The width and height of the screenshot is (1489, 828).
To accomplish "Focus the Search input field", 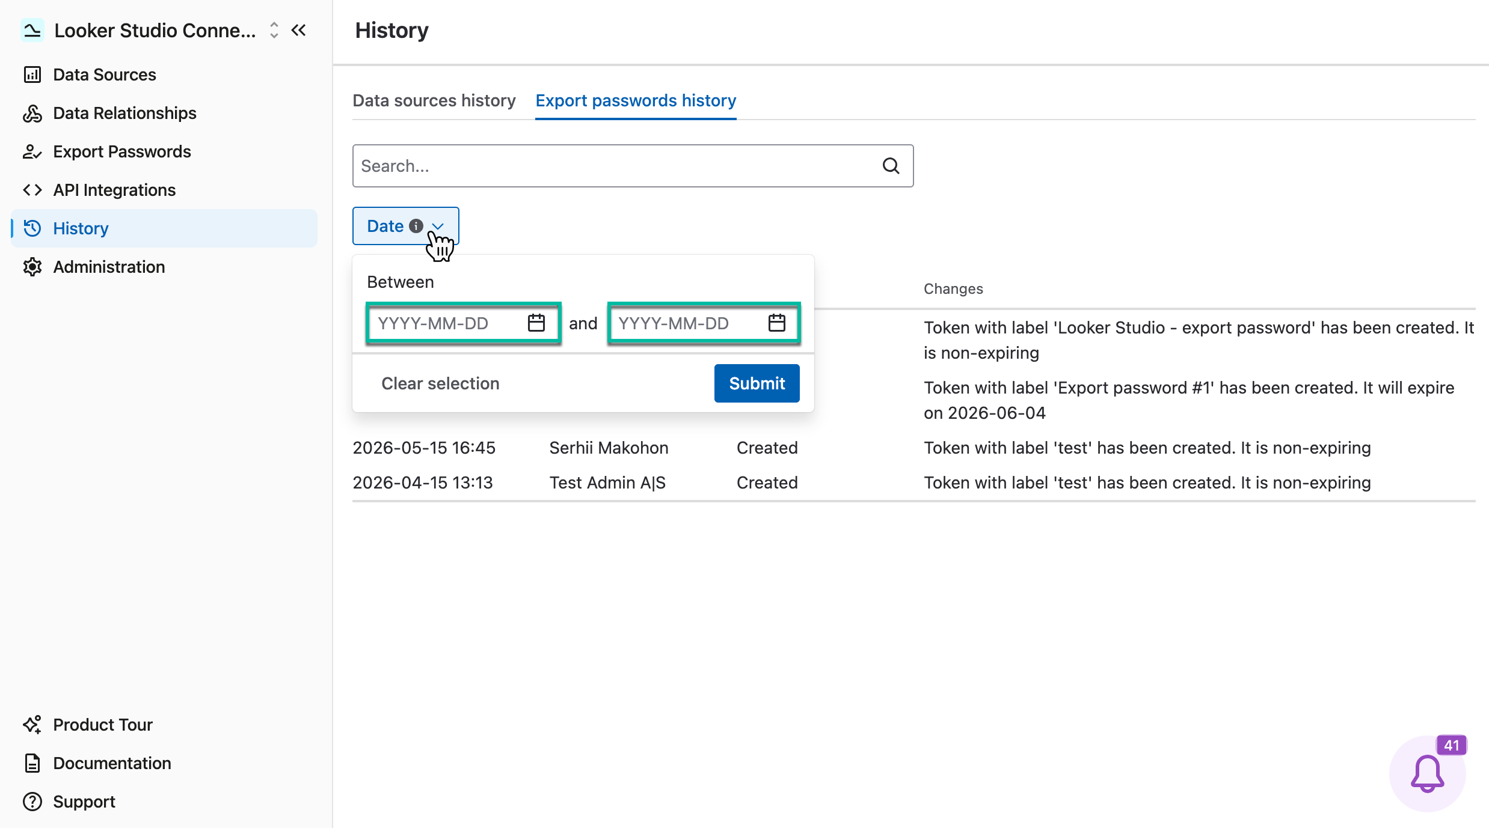I will click(633, 166).
